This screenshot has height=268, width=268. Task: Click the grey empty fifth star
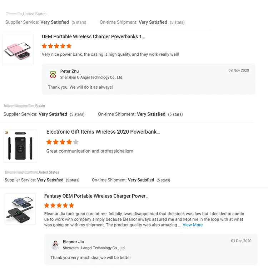tap(76, 142)
